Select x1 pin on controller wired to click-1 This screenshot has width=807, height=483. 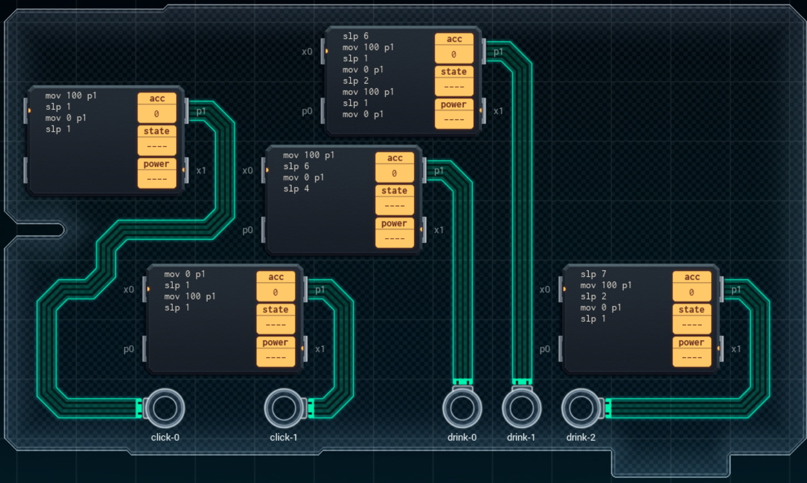305,349
